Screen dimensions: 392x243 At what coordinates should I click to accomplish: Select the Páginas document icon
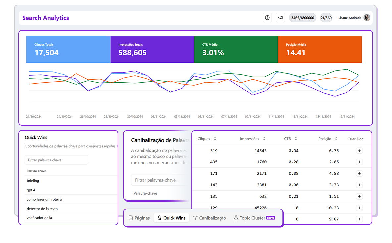[131, 218]
